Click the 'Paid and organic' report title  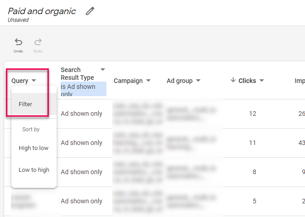pyautogui.click(x=42, y=11)
